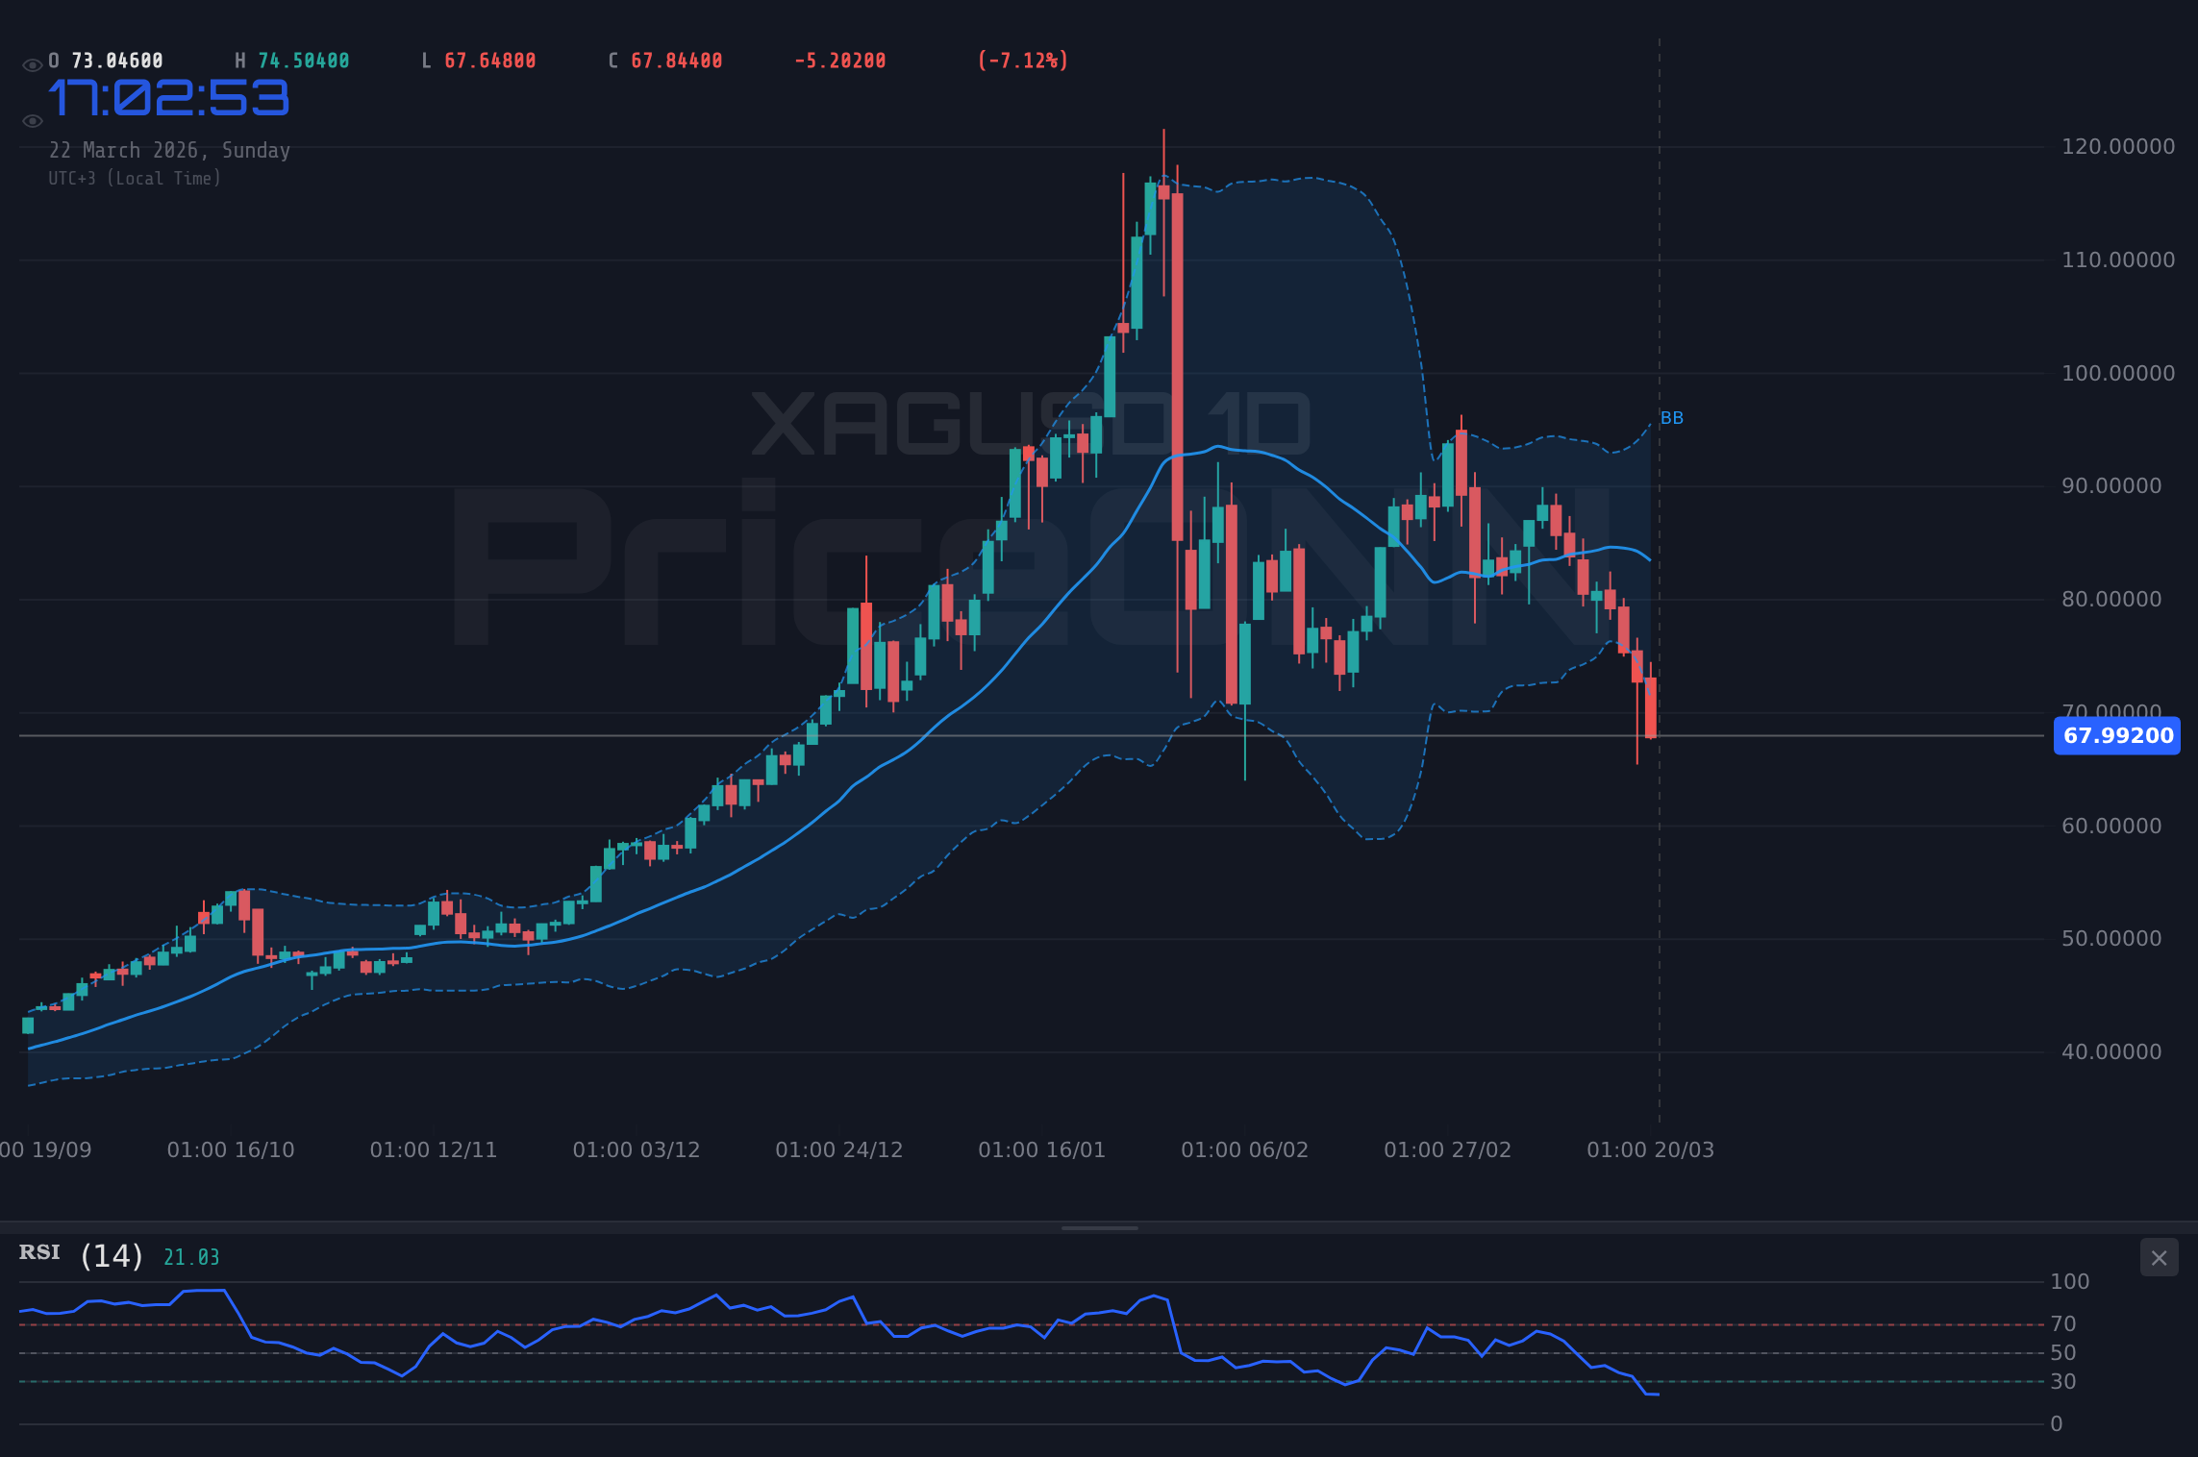Click the 01:00 16/01 date axis label
Viewport: 2198px width, 1457px height.
click(1040, 1149)
